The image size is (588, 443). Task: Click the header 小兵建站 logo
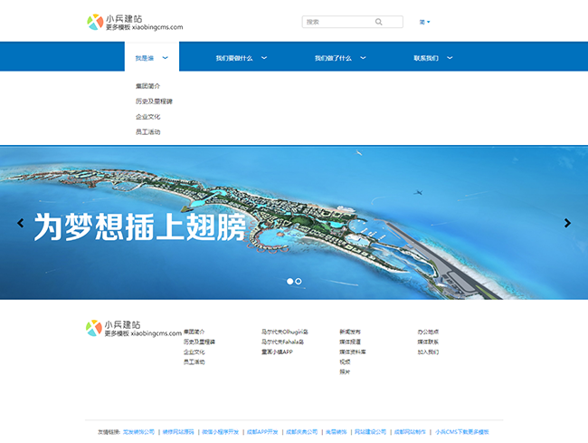135,22
